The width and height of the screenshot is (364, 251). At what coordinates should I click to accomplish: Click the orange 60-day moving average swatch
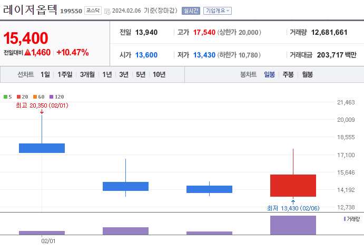click(x=35, y=96)
